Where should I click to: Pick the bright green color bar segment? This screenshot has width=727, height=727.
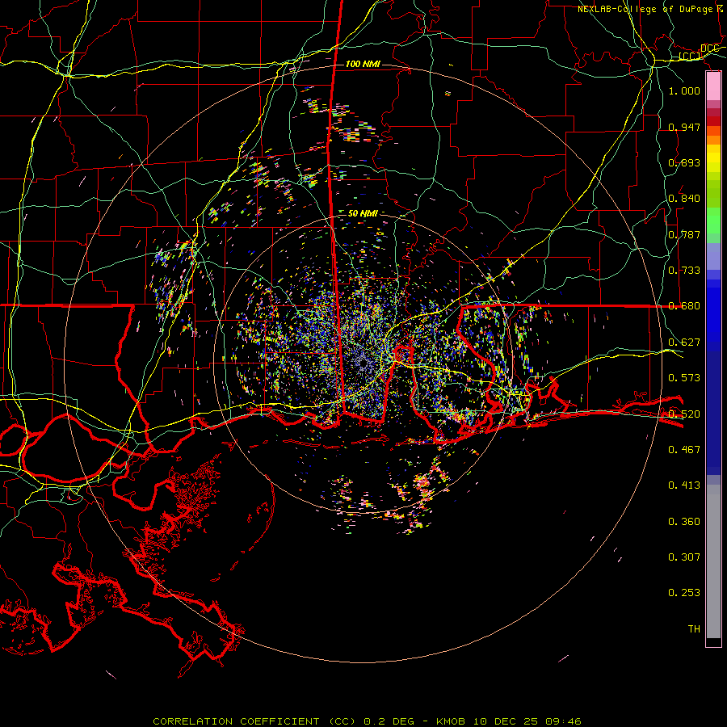pyautogui.click(x=713, y=221)
